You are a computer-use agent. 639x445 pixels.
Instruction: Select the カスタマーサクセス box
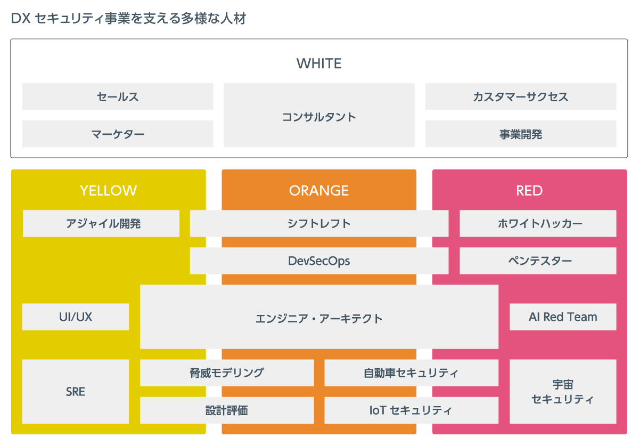[x=520, y=96]
